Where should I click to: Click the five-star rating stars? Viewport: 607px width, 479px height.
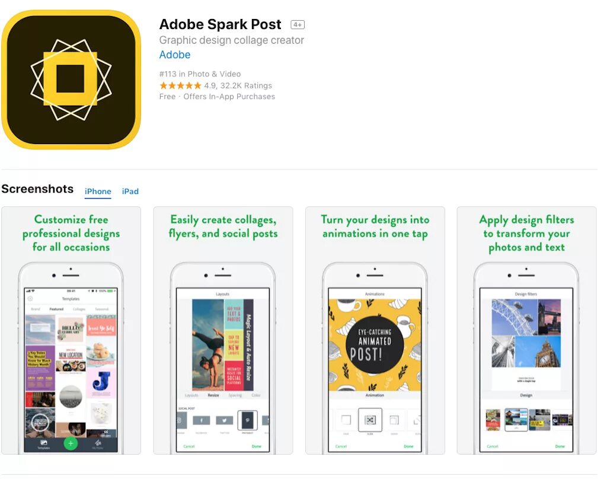pos(180,85)
